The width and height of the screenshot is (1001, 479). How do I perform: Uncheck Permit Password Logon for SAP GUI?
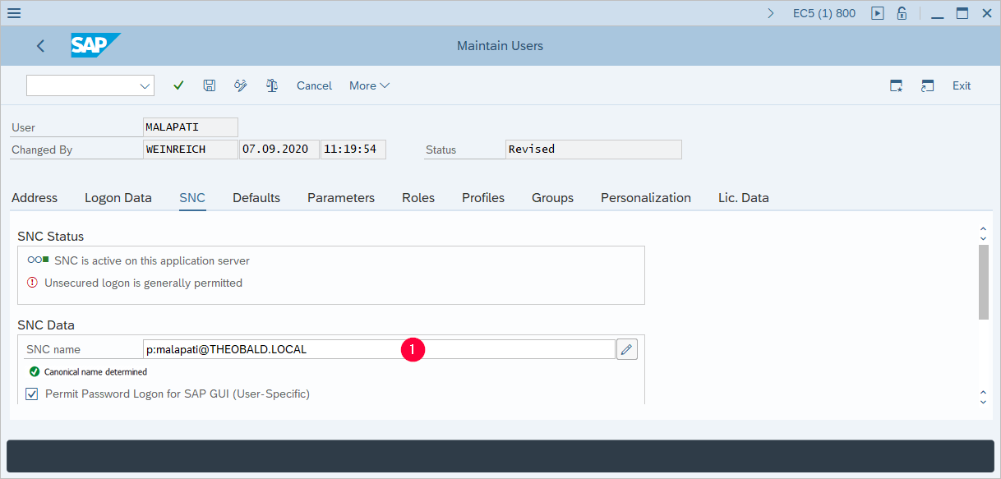[30, 394]
